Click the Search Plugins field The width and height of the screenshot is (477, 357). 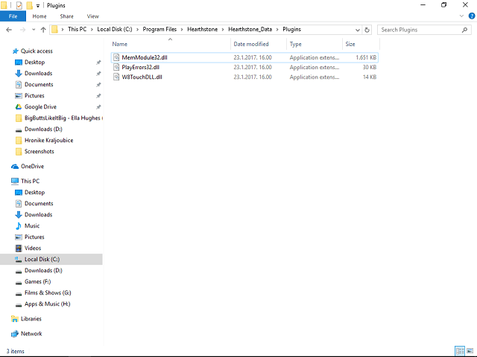click(x=424, y=30)
